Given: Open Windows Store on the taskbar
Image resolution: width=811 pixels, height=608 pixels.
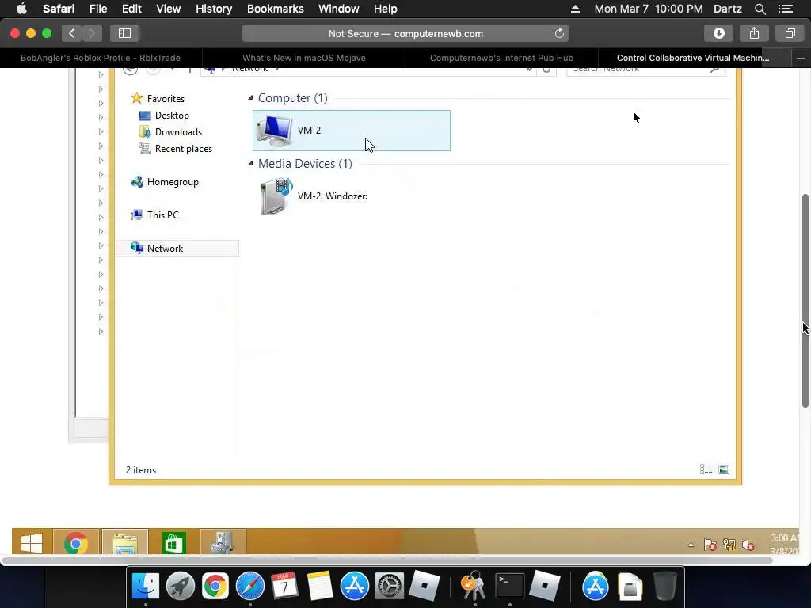Looking at the screenshot, I should [x=173, y=543].
